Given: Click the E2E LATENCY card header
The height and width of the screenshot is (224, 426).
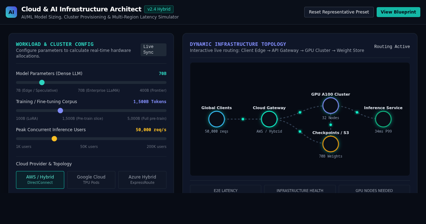Looking at the screenshot, I should (225, 191).
